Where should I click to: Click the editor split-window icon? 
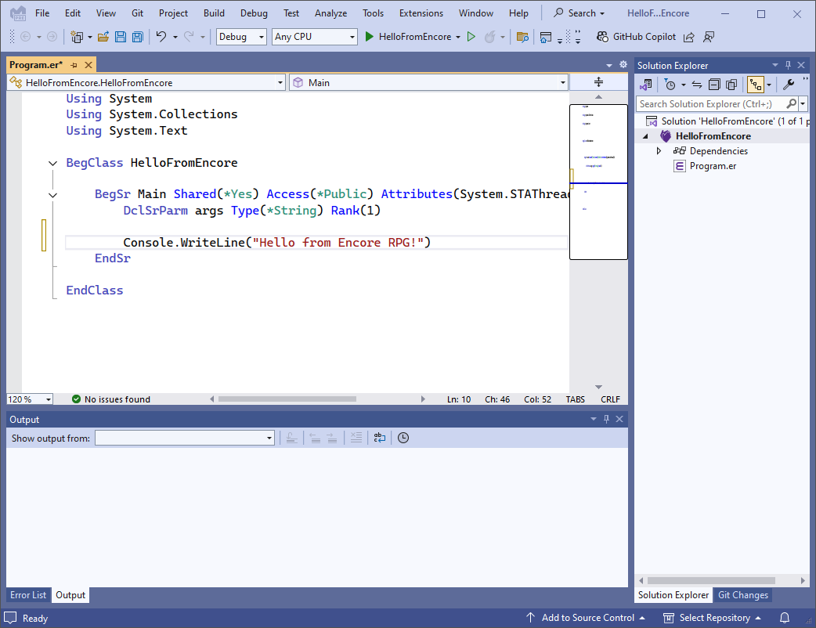[x=598, y=82]
